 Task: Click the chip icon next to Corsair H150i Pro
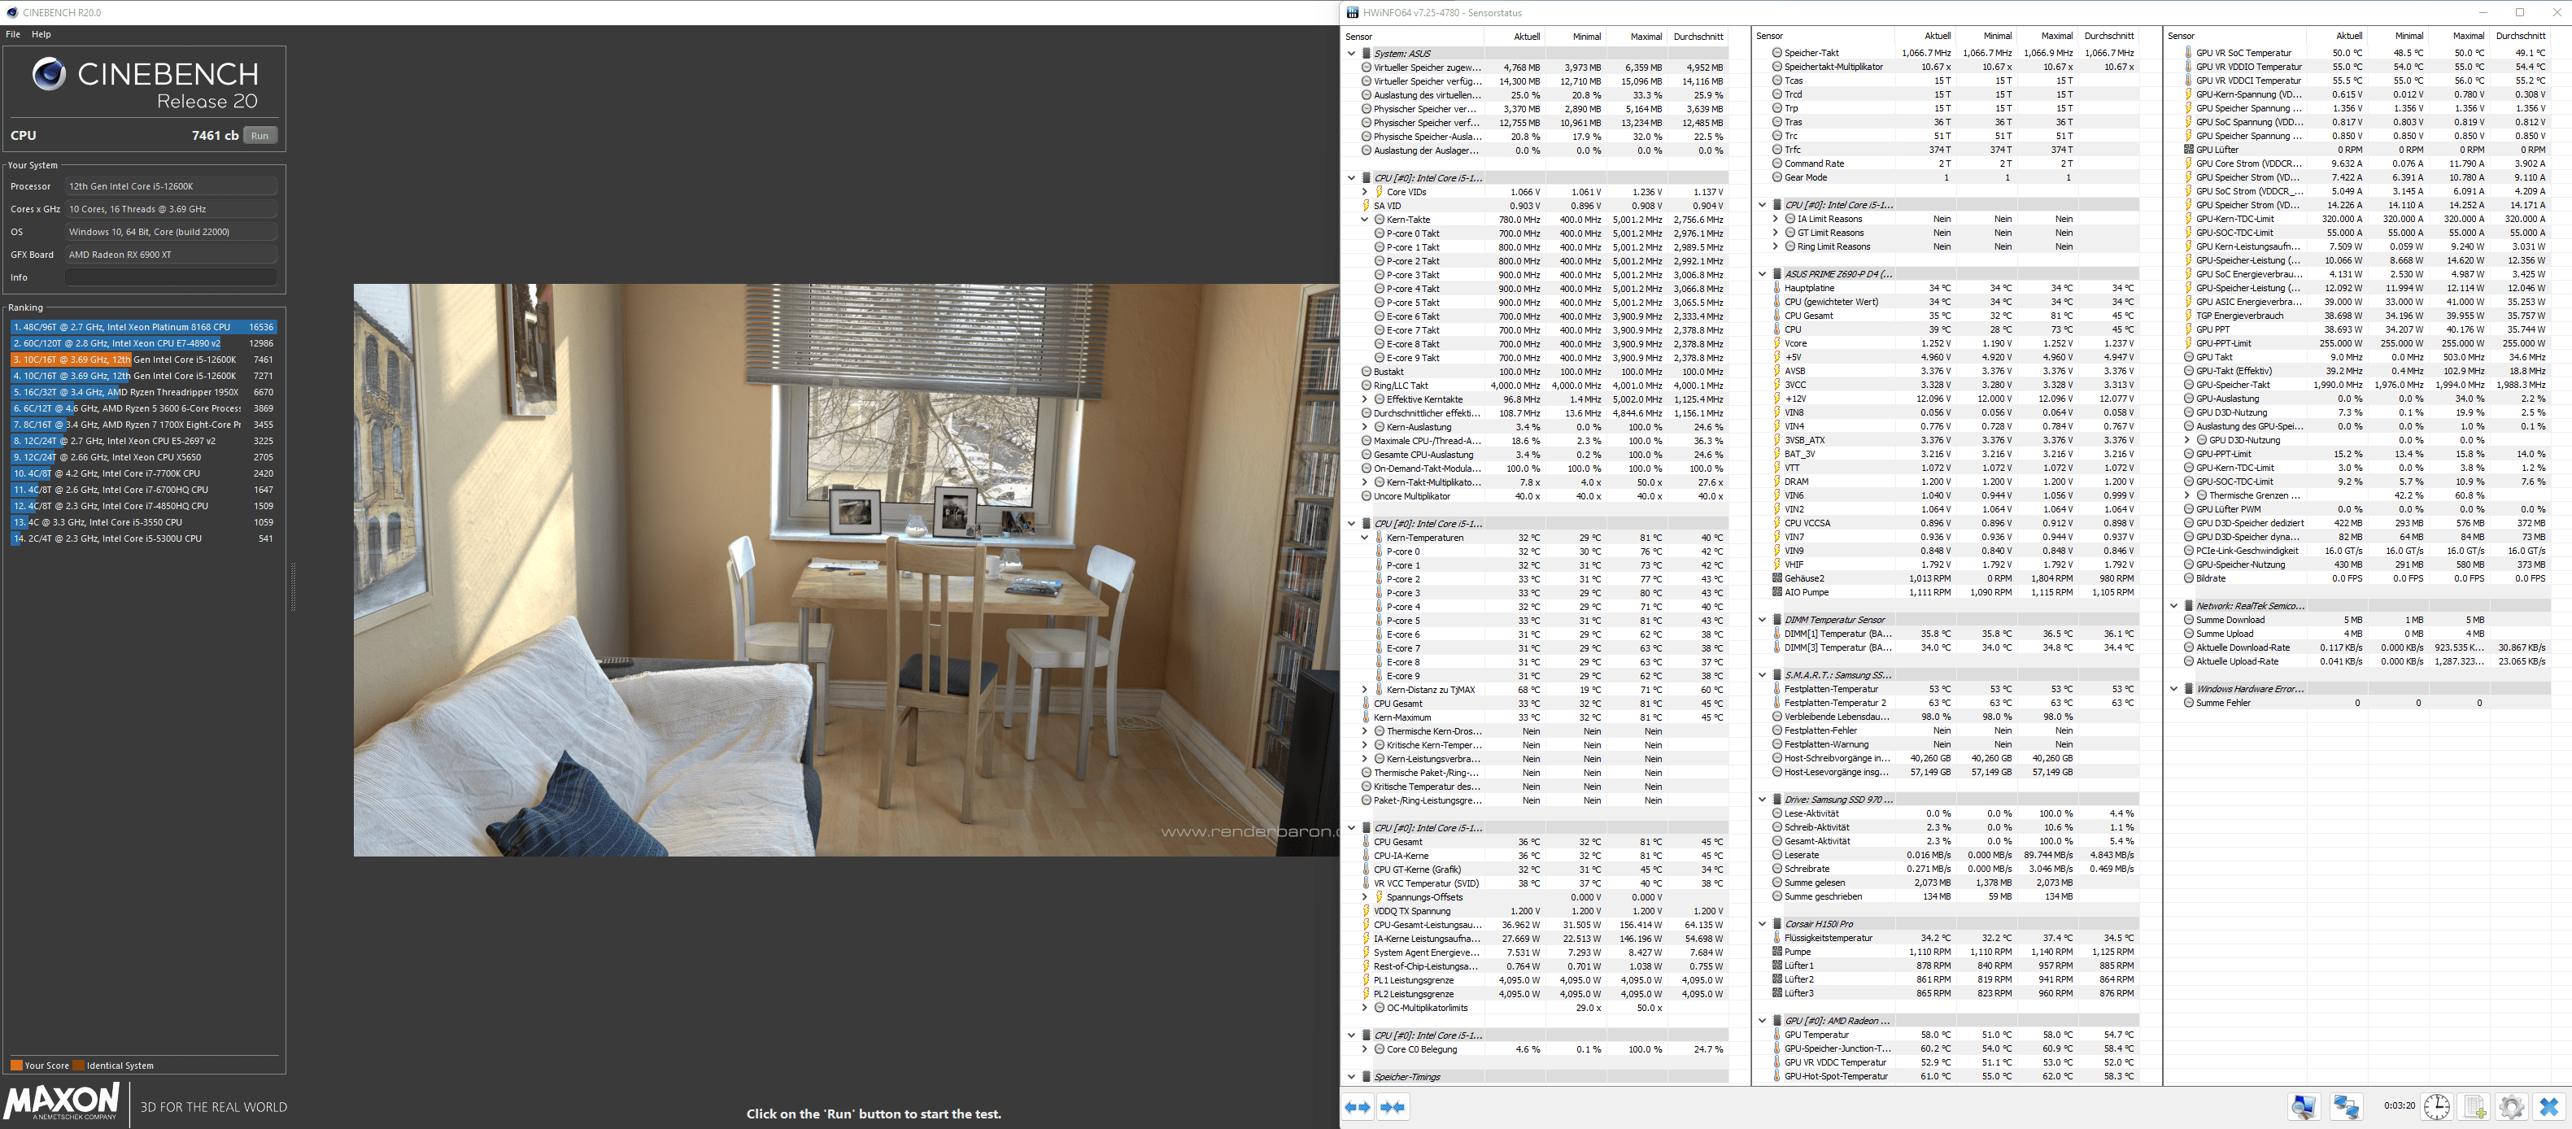[1777, 924]
